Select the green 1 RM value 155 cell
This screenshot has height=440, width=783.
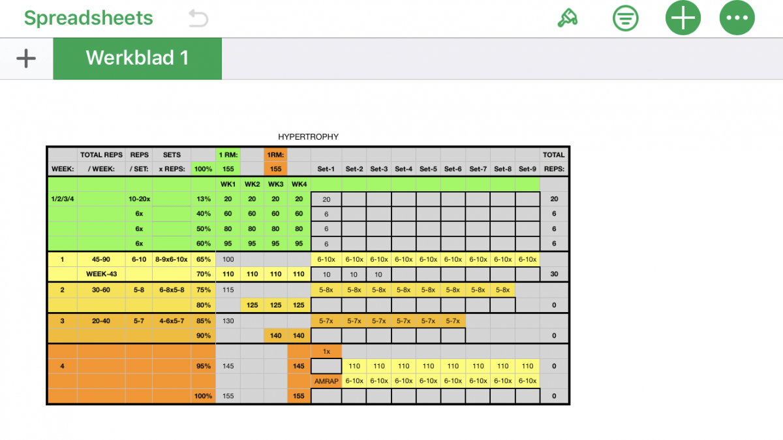pos(228,169)
